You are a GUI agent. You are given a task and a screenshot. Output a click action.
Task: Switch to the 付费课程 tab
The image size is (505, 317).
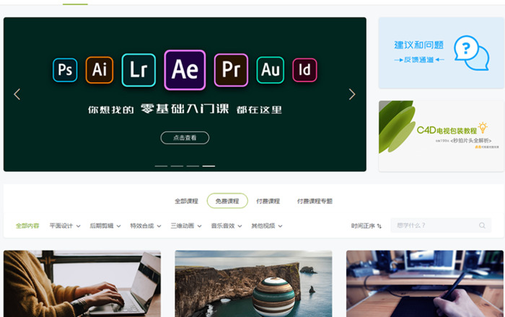pyautogui.click(x=268, y=201)
